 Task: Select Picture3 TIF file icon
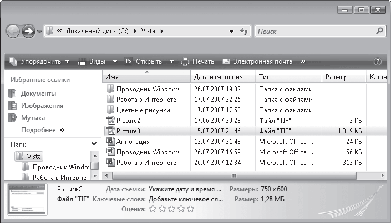(x=111, y=131)
